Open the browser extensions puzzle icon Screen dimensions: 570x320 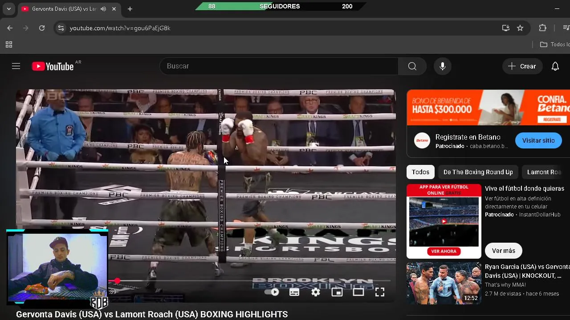[542, 28]
